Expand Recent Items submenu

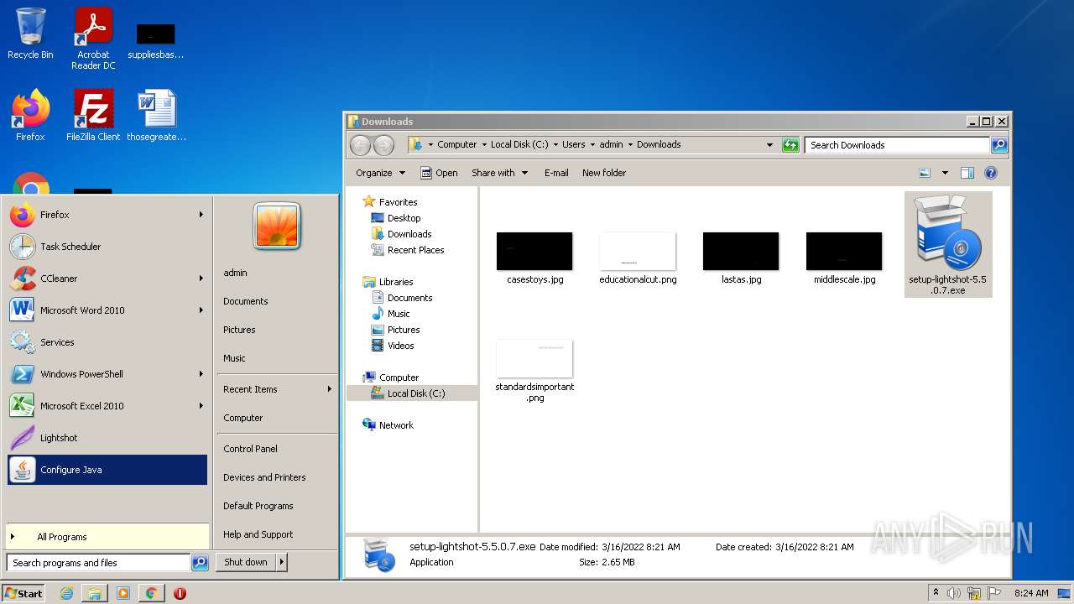click(x=277, y=389)
